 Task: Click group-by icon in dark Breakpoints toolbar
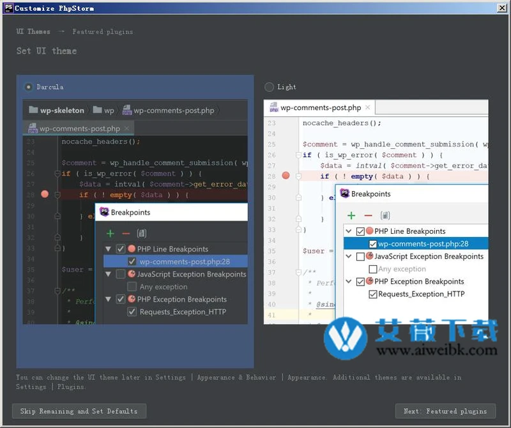[142, 234]
